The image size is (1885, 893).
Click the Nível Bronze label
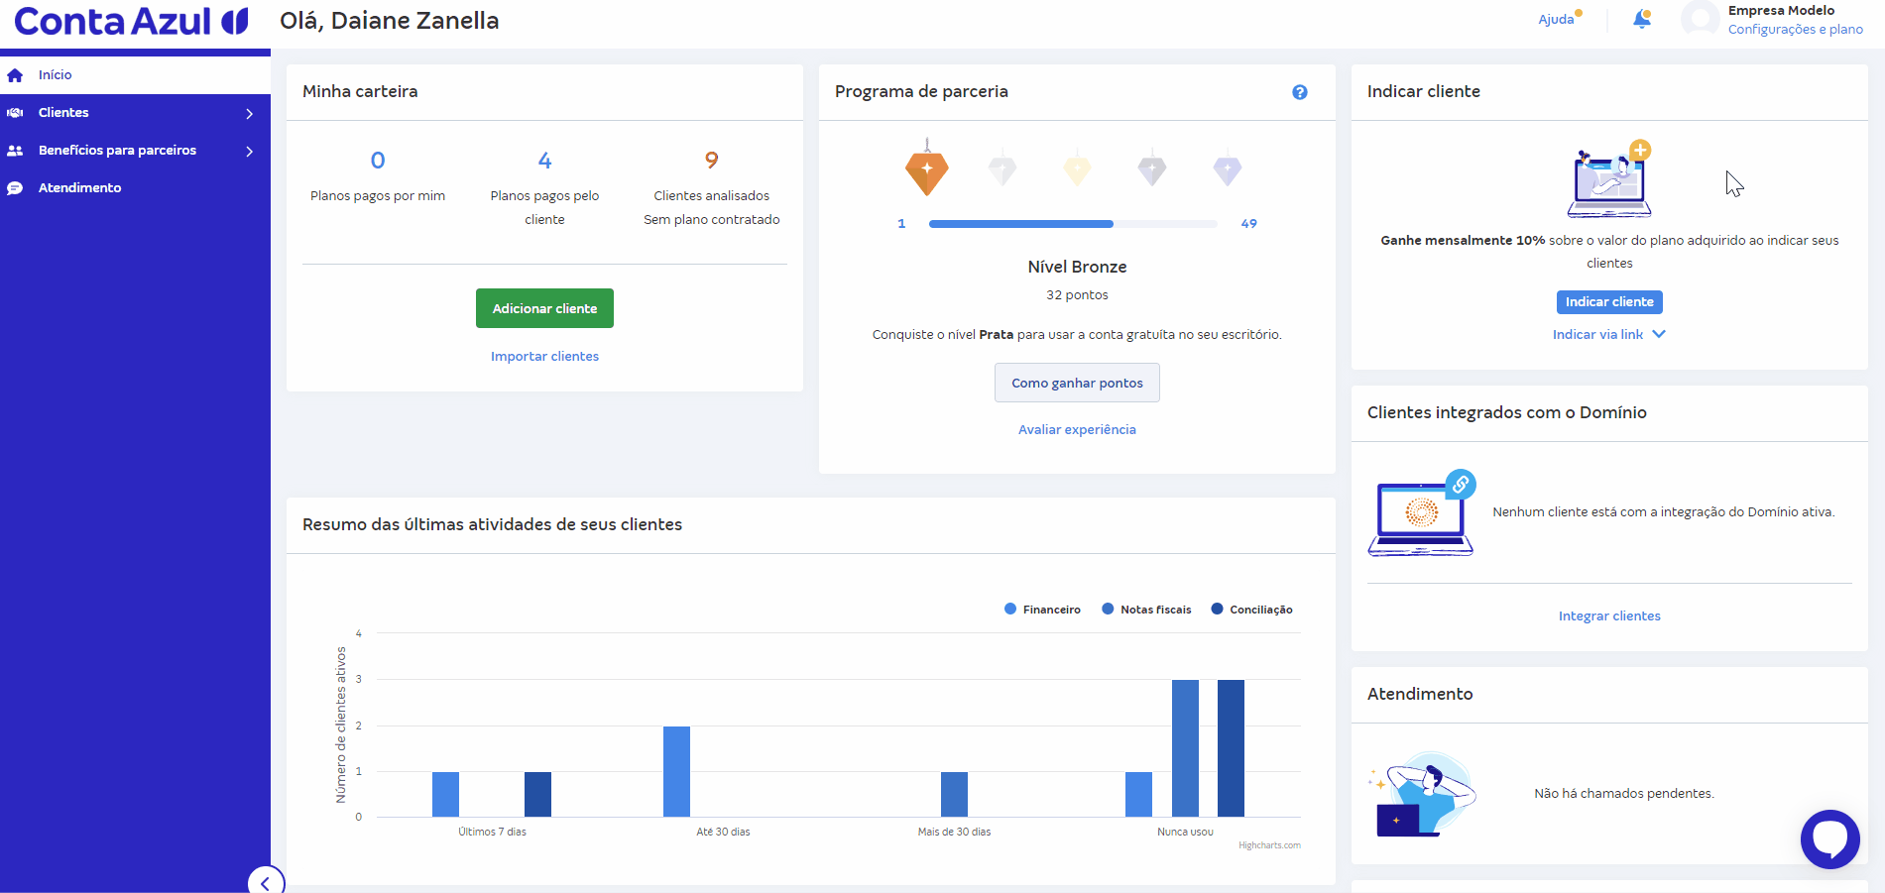tap(1077, 268)
